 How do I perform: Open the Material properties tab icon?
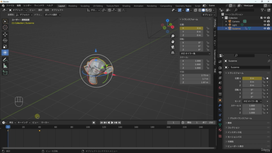220,130
